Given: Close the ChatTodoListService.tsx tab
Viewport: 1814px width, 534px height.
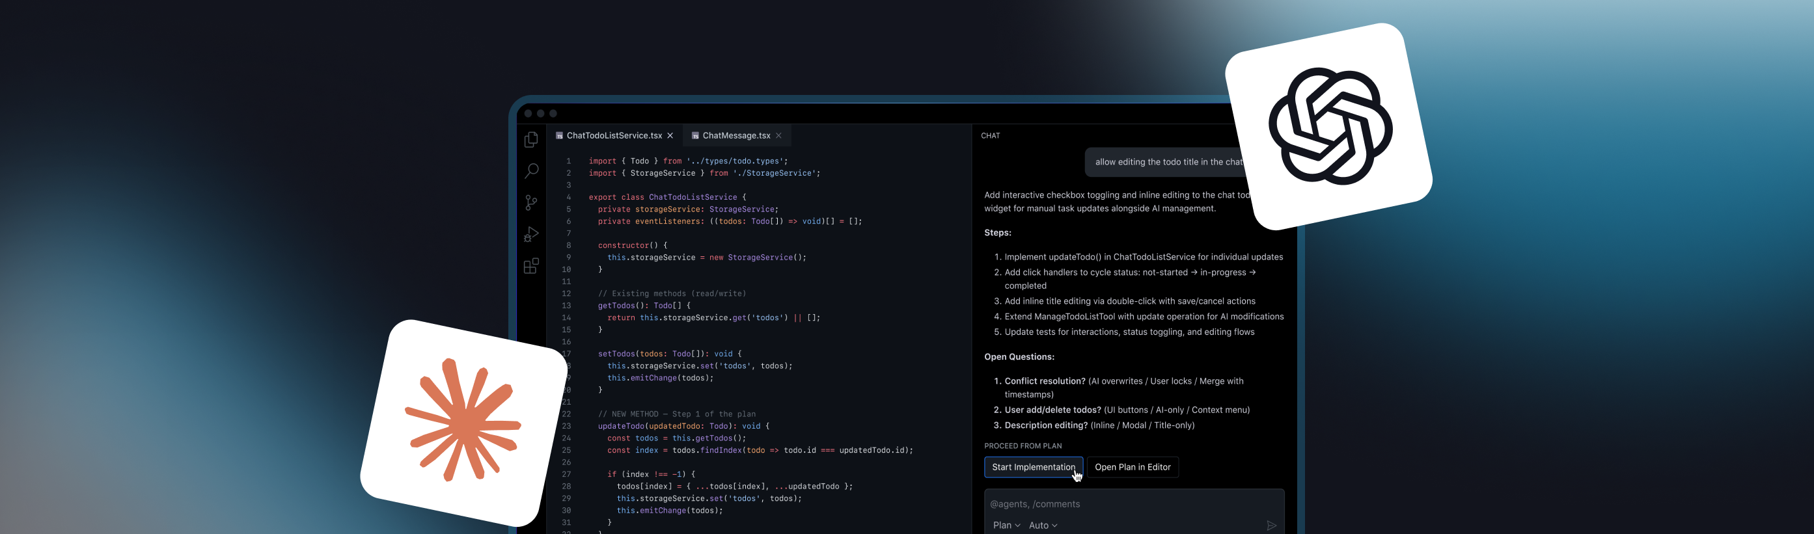Looking at the screenshot, I should point(670,136).
